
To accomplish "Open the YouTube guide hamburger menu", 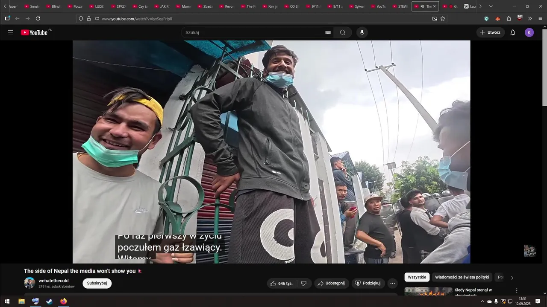I will pyautogui.click(x=11, y=32).
